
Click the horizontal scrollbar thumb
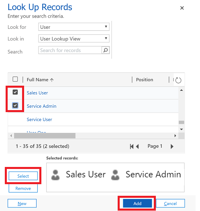(45, 136)
